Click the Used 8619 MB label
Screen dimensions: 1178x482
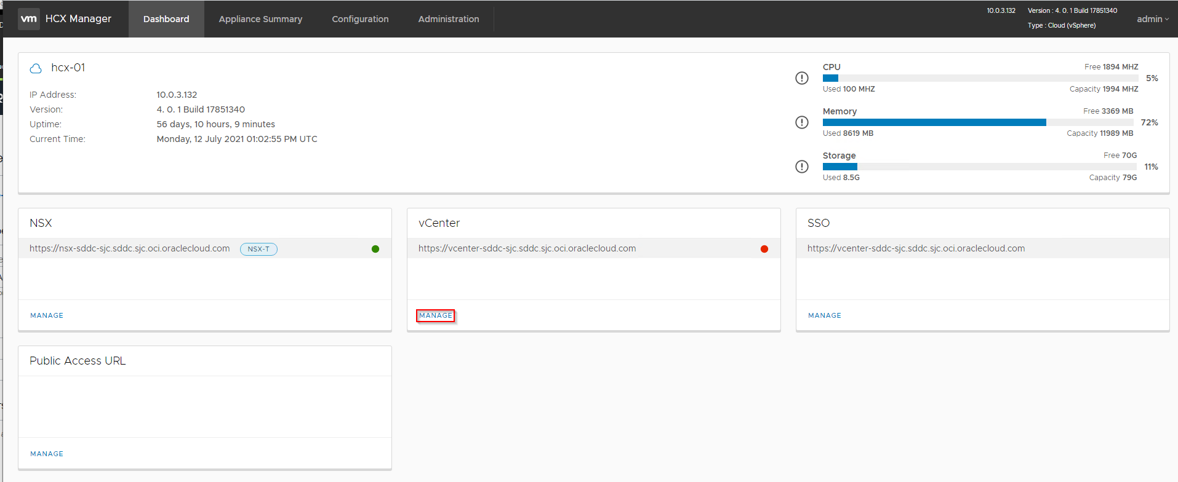[x=848, y=133]
